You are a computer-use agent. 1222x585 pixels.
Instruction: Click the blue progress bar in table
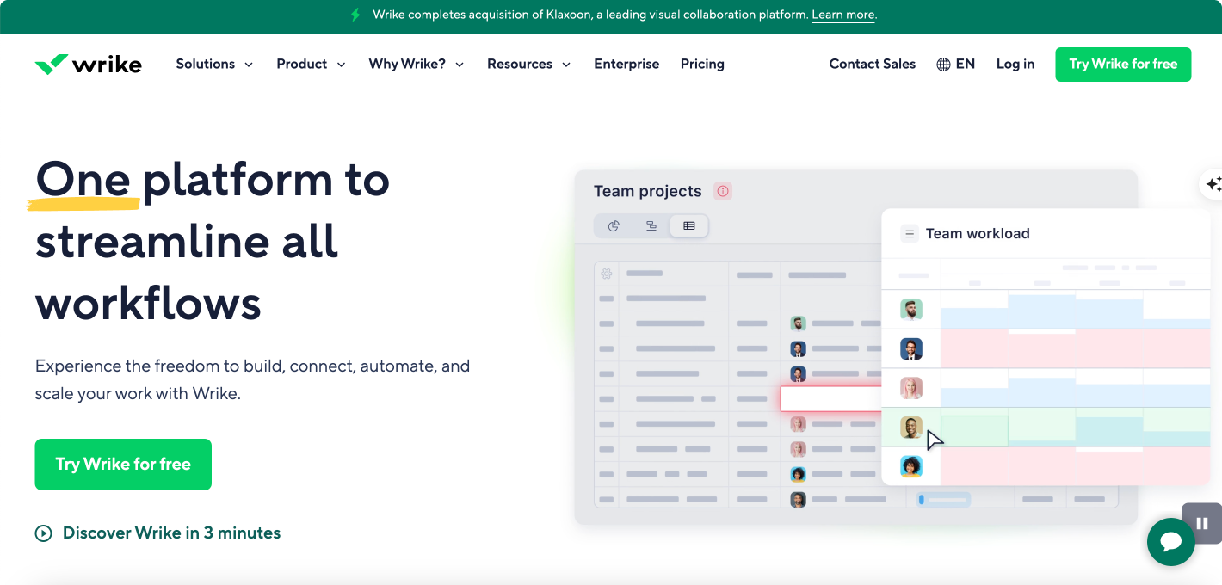[x=943, y=499]
